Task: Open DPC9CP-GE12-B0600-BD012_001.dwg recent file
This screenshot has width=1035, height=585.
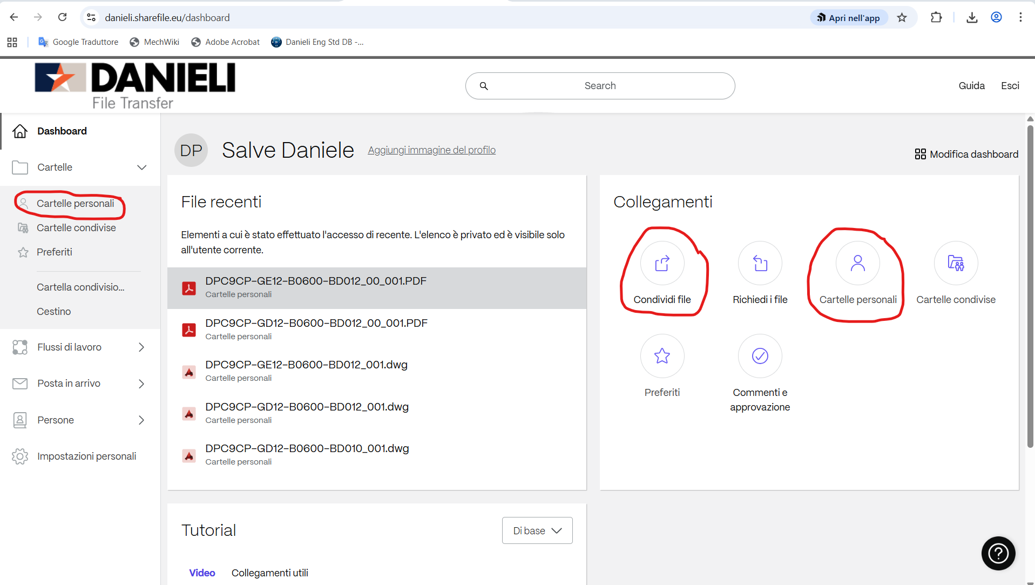Action: coord(306,365)
